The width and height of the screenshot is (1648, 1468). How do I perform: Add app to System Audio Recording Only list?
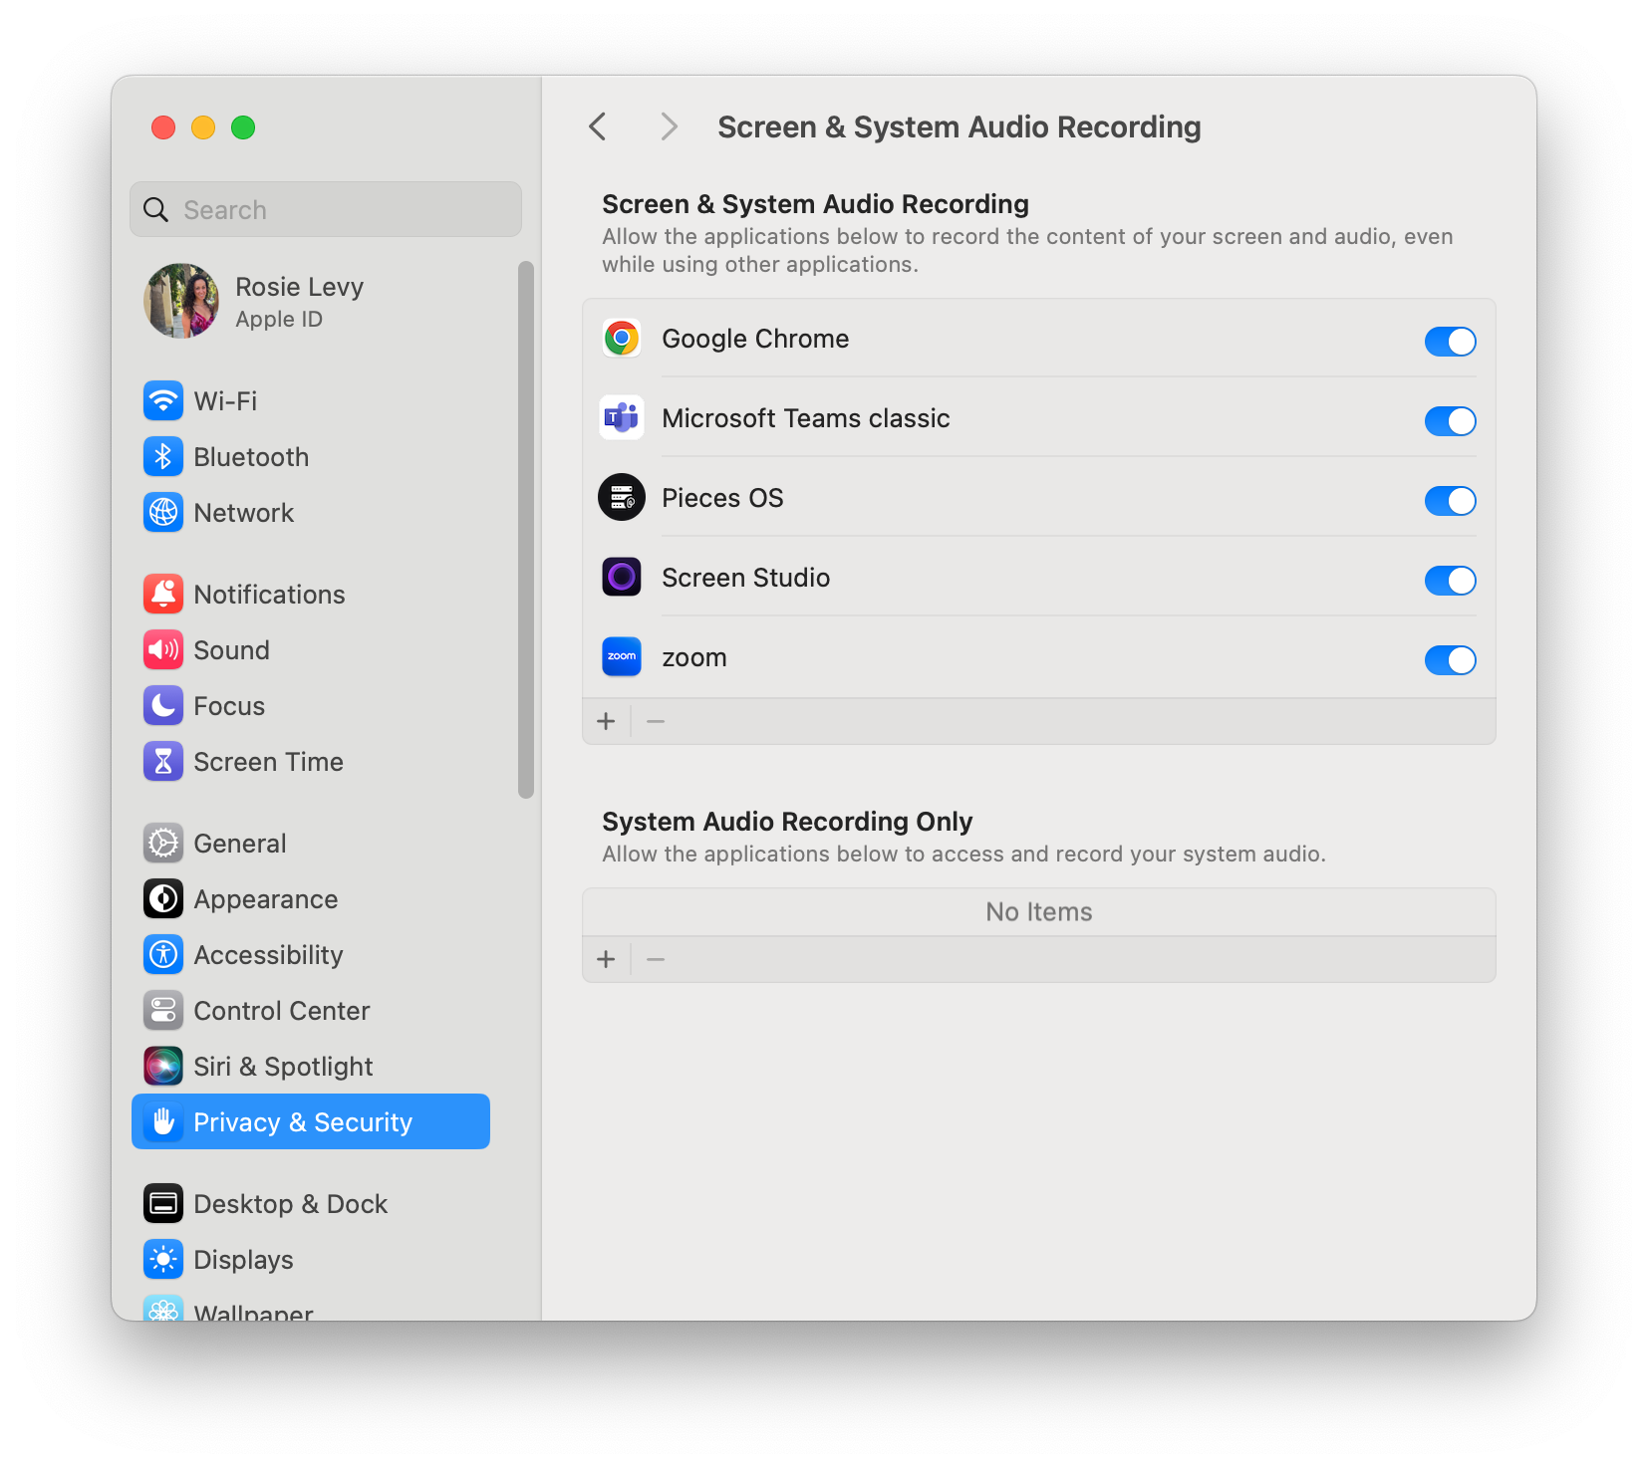[606, 960]
